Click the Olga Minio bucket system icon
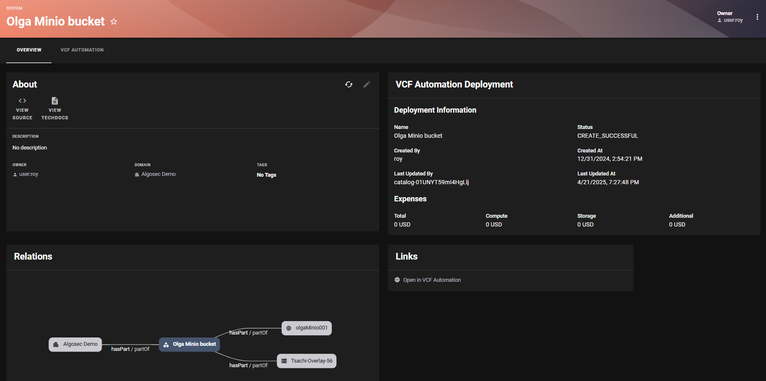This screenshot has width=766, height=381. tap(166, 345)
